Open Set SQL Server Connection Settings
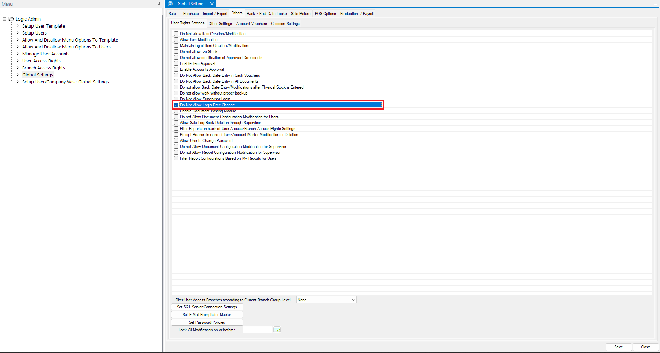 click(207, 307)
